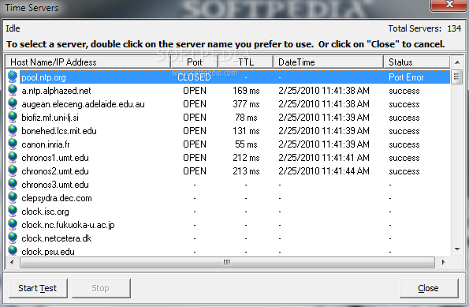Screen dimensions: 469x307
Task: Click the 377 ms TTL value
Action: [x=246, y=104]
